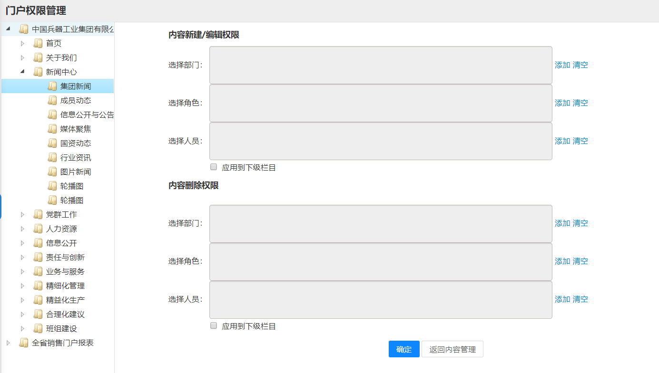Click the folder icon next to 媒体聚焦
659x373 pixels.
[x=52, y=129]
